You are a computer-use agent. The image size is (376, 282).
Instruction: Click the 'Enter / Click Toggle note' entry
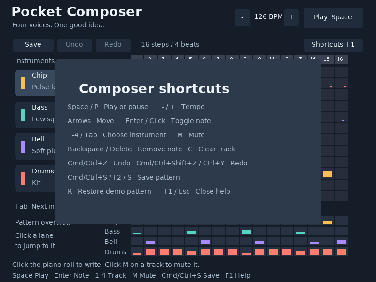coord(168,121)
